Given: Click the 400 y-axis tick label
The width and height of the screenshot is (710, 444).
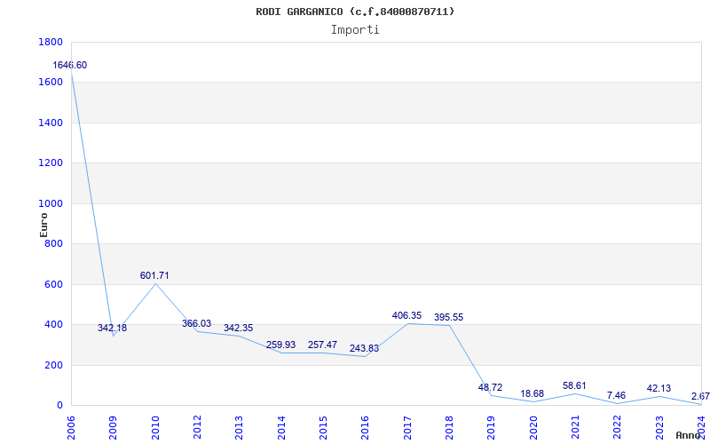Looking at the screenshot, I should [54, 325].
